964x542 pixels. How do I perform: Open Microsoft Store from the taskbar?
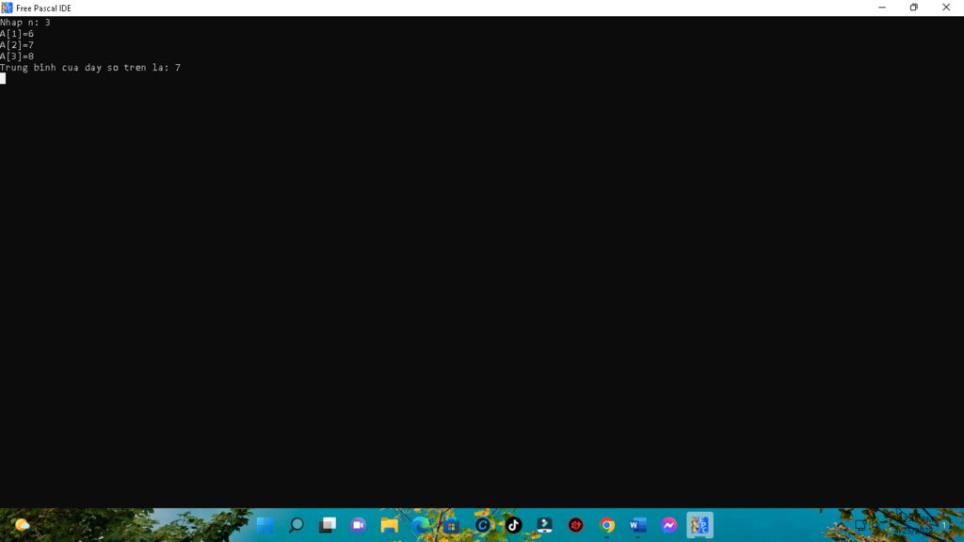coord(451,525)
